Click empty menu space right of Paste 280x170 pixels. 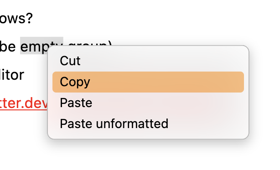(168, 103)
